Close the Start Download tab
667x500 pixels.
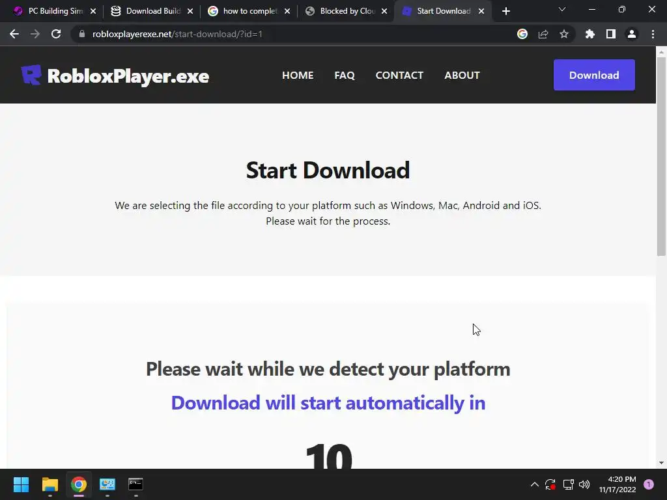tap(481, 11)
